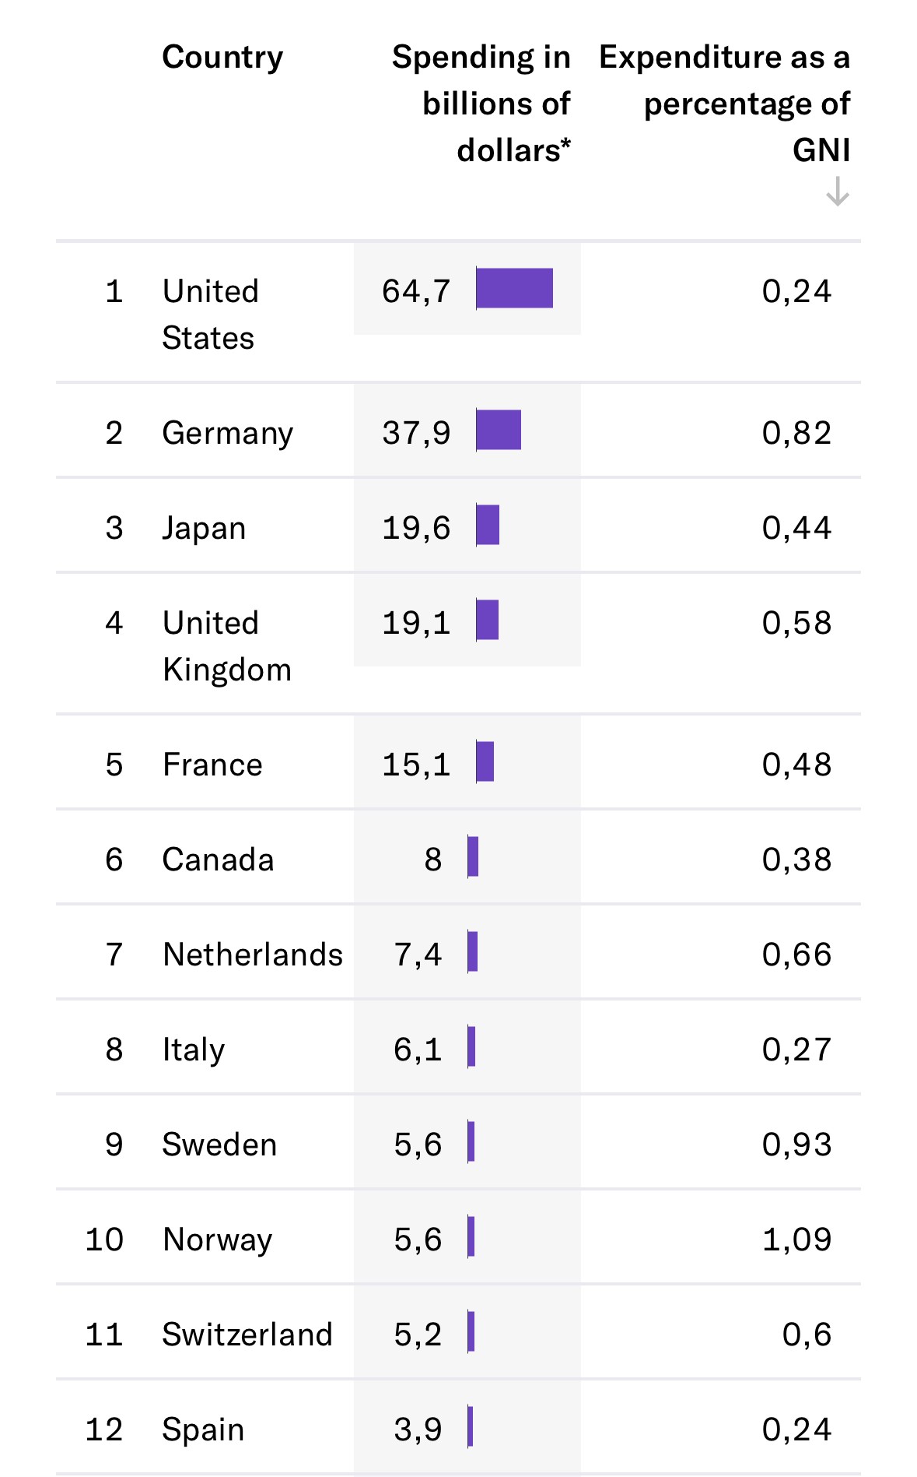Click the United States spending bar

[x=514, y=289]
